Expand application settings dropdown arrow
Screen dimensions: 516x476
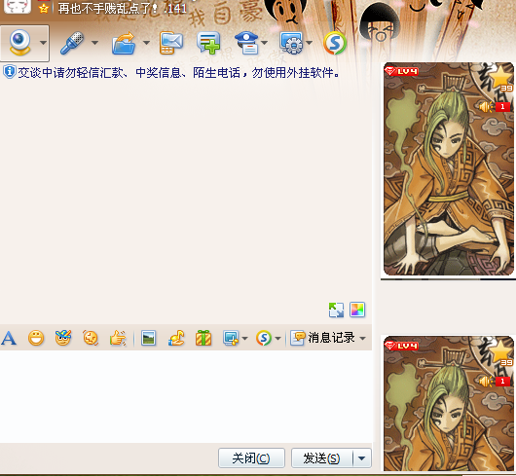click(x=309, y=43)
